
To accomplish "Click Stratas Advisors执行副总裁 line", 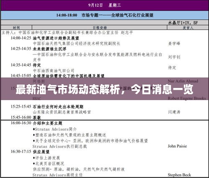I will [59, 146].
